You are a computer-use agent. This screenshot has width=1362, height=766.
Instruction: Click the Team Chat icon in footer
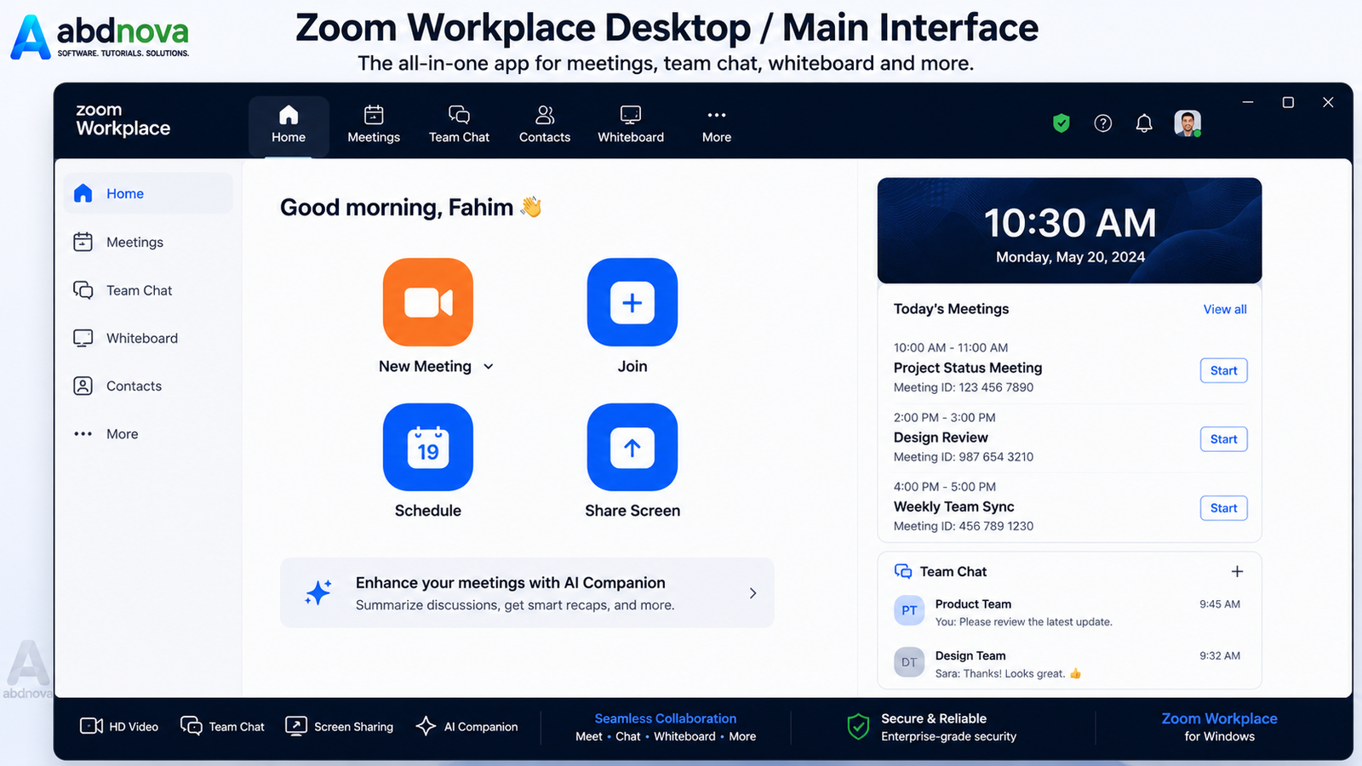[192, 726]
